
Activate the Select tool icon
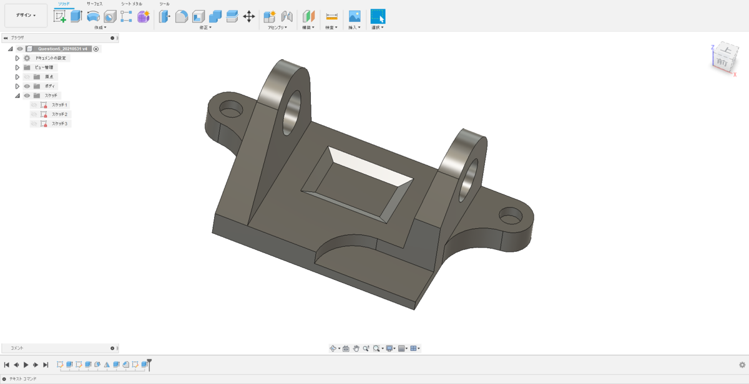(378, 17)
